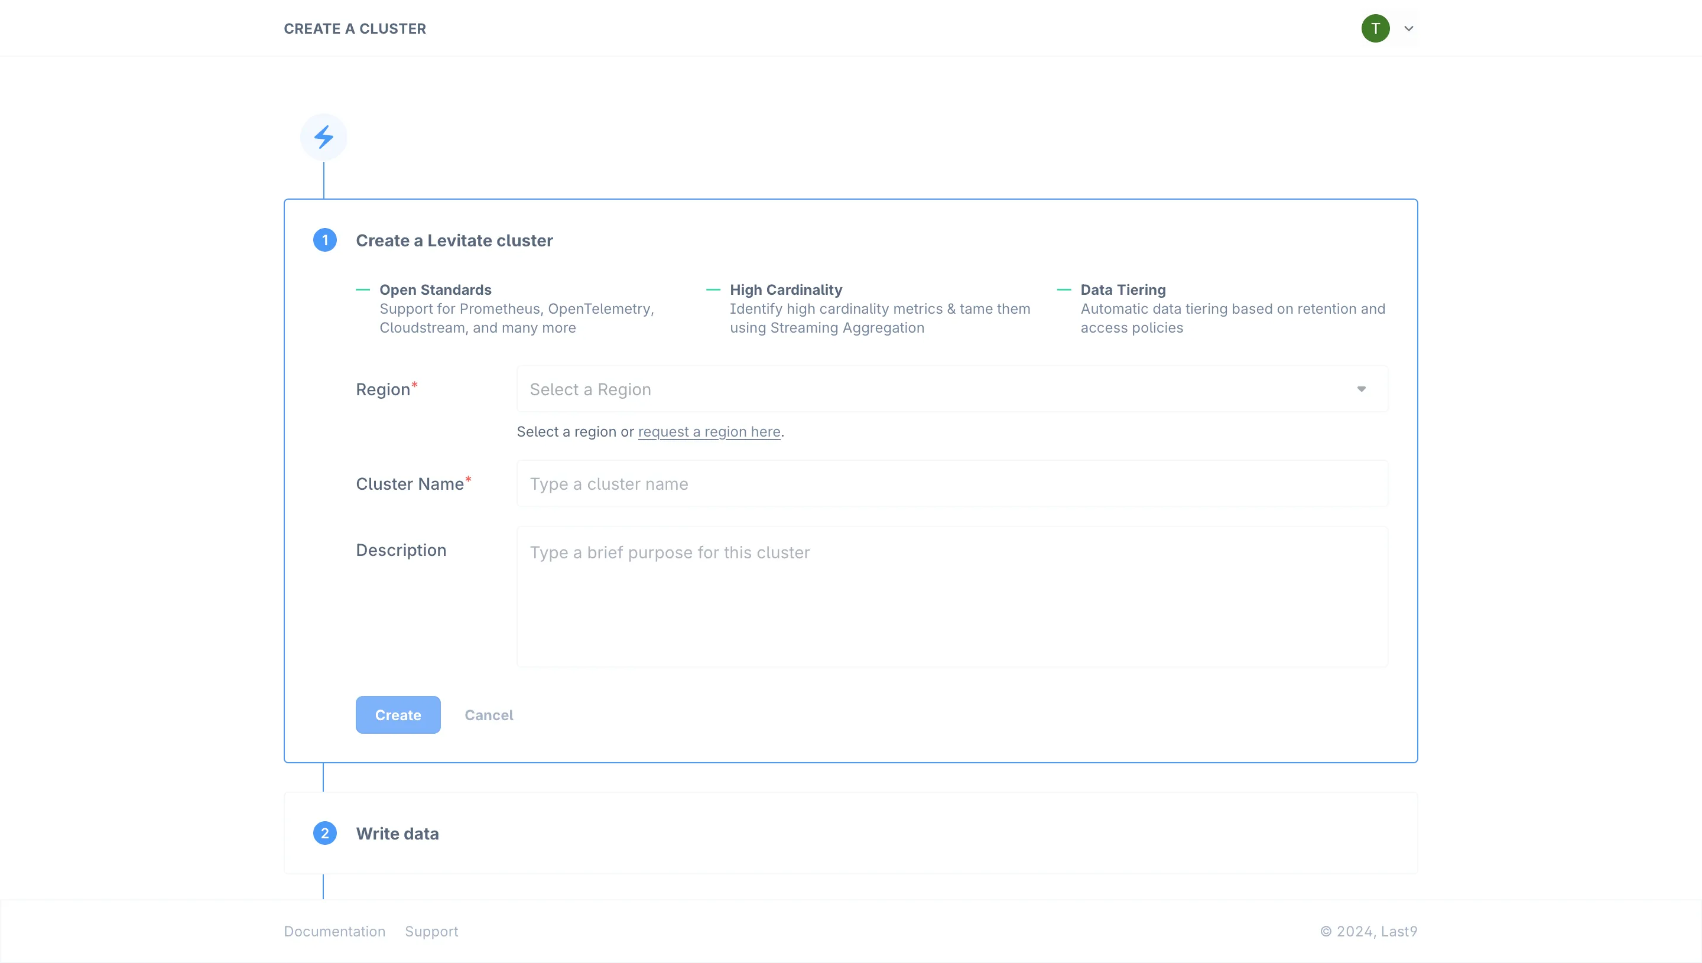Click the step 2 number badge

tap(325, 834)
